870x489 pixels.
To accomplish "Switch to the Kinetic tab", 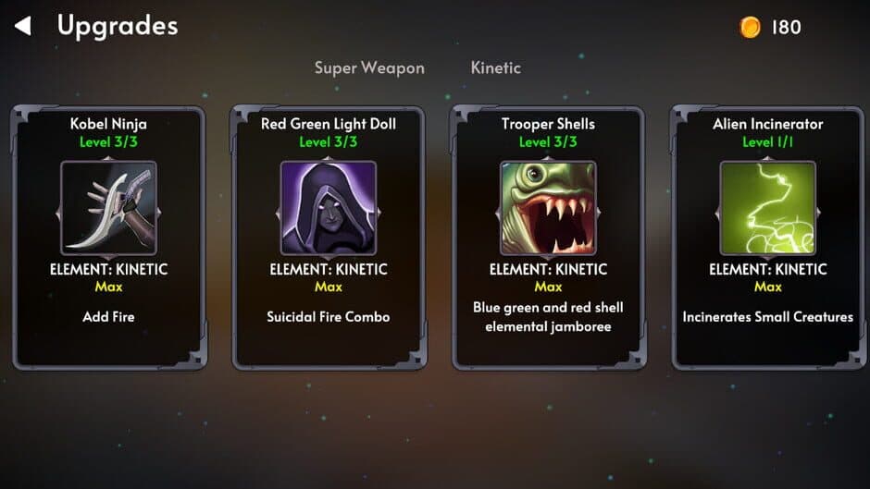I will [495, 67].
